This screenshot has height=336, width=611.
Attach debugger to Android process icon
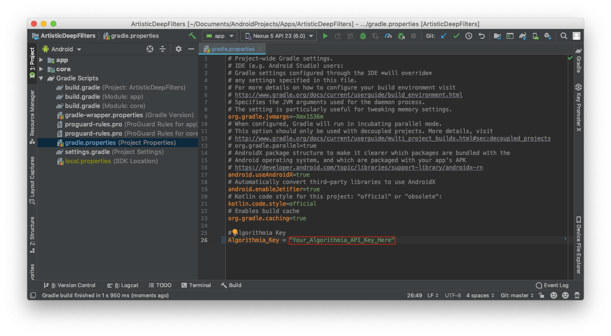pos(401,36)
